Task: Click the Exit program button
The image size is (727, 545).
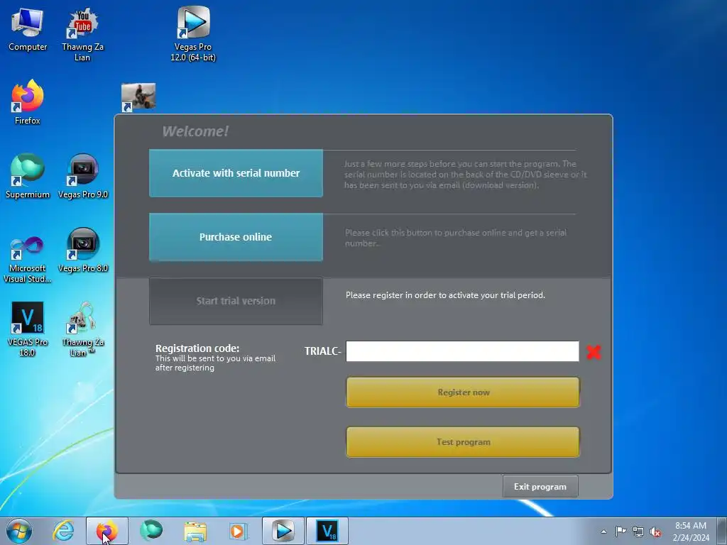Action: tap(540, 486)
